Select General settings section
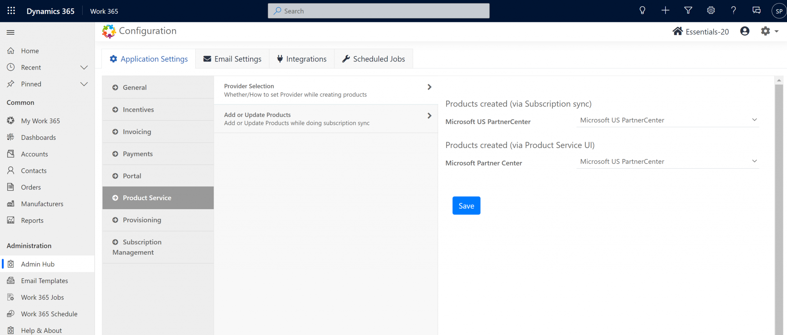This screenshot has height=335, width=787. click(x=158, y=87)
